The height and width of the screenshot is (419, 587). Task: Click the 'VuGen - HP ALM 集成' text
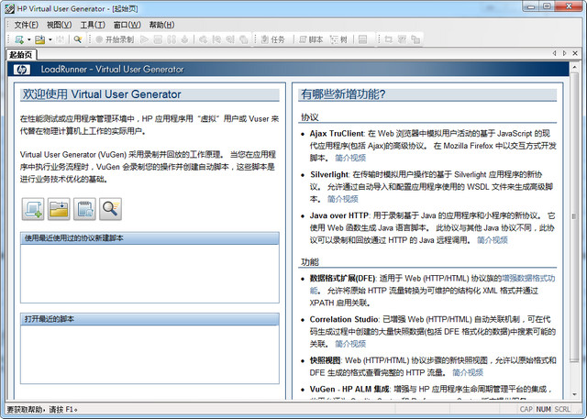pos(349,390)
